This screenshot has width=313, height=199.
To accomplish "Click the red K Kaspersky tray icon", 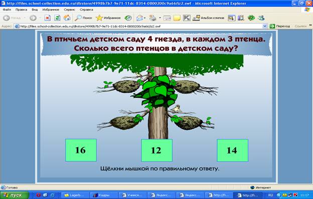I will pyautogui.click(x=295, y=195).
